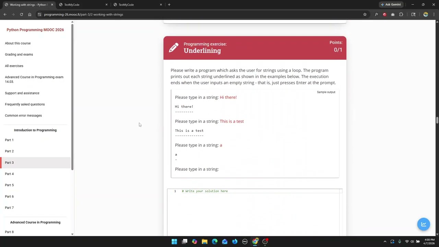Screen dimensions: 439x247
Task: Open 'Common error messages' link
Action: pyautogui.click(x=23, y=116)
